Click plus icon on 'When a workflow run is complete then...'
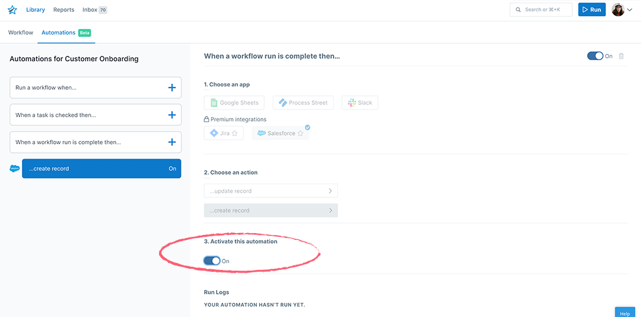Screen dimensions: 641x317 (172, 142)
